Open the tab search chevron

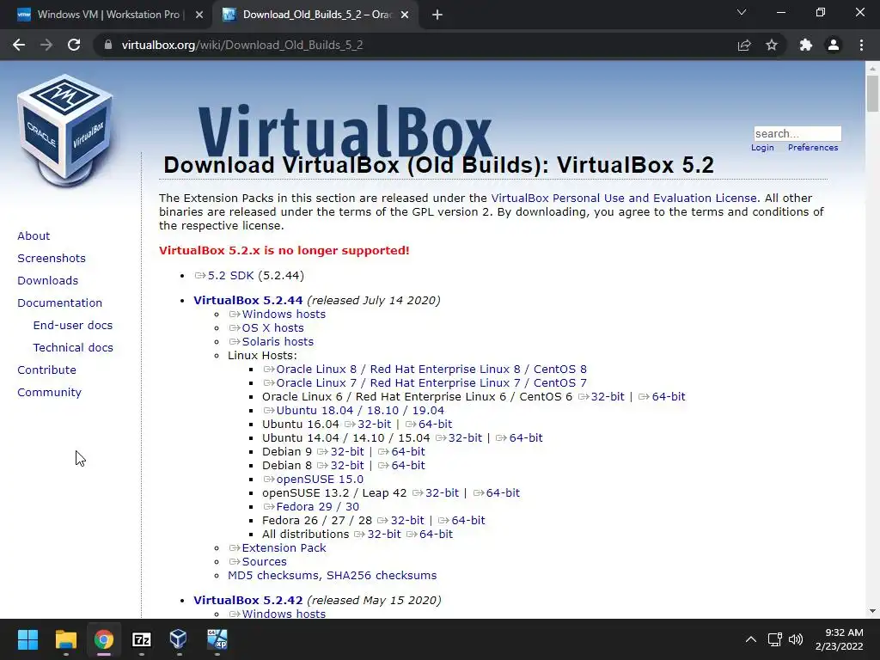pyautogui.click(x=742, y=12)
